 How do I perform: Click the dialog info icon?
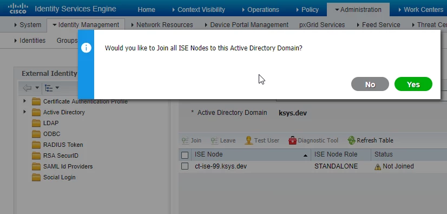point(86,48)
